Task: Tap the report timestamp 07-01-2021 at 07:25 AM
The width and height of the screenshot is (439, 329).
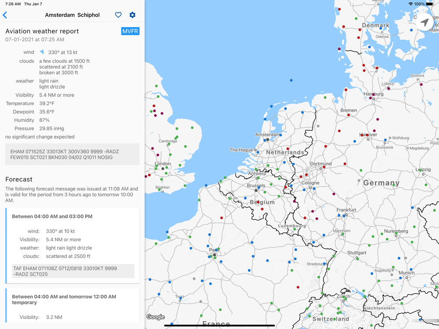Action: point(35,39)
